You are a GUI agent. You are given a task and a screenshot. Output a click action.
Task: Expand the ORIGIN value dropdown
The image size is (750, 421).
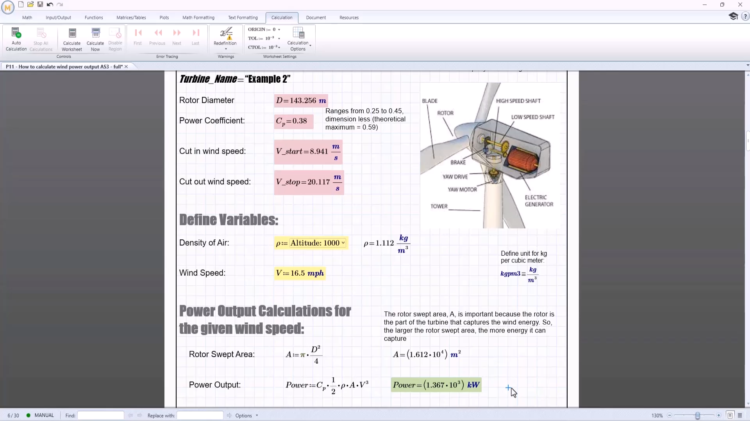(x=279, y=29)
